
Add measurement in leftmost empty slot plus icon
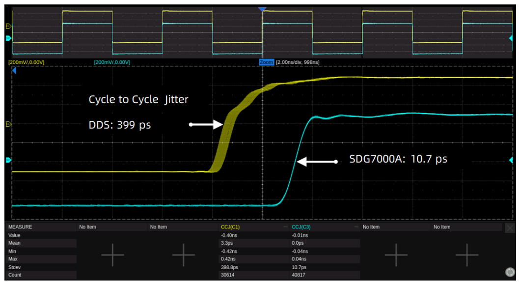112,255
